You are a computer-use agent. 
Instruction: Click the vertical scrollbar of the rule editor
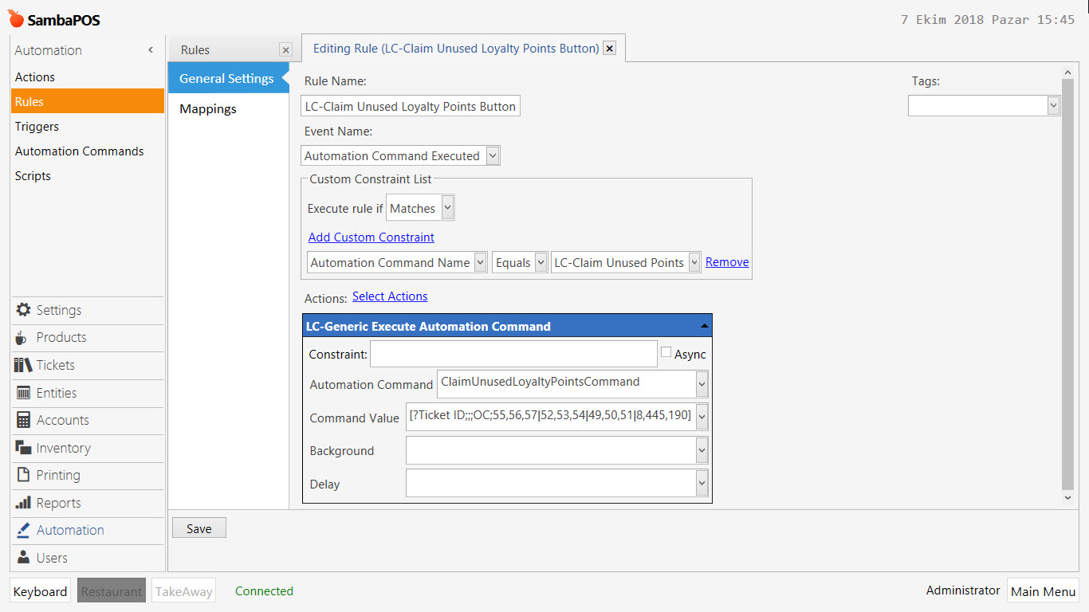tap(1068, 284)
